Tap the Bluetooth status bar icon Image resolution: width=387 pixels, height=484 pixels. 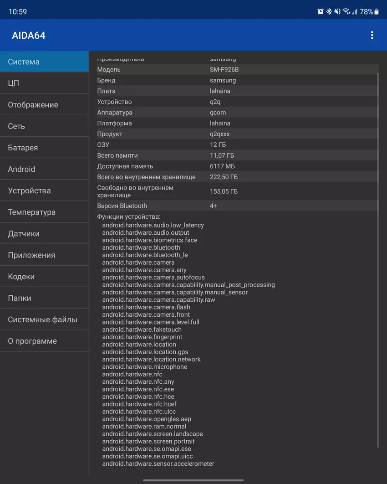(x=329, y=12)
